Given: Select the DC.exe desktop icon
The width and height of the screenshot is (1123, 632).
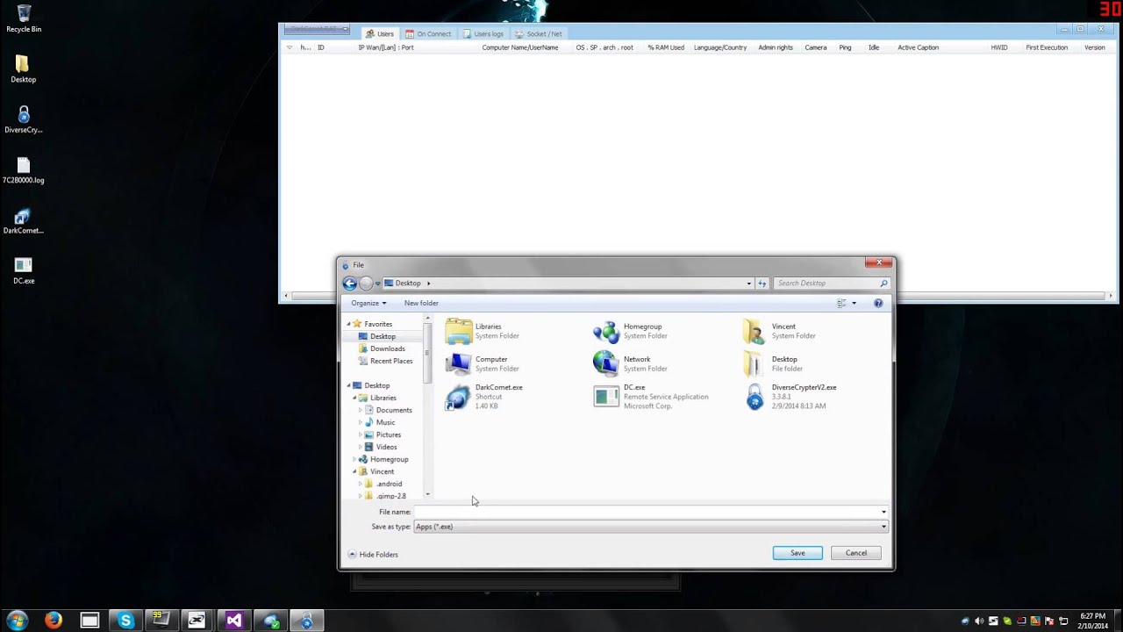Looking at the screenshot, I should [x=24, y=271].
